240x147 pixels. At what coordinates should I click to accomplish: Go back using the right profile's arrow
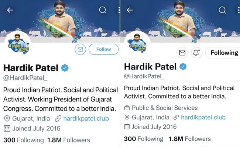coord(130,10)
